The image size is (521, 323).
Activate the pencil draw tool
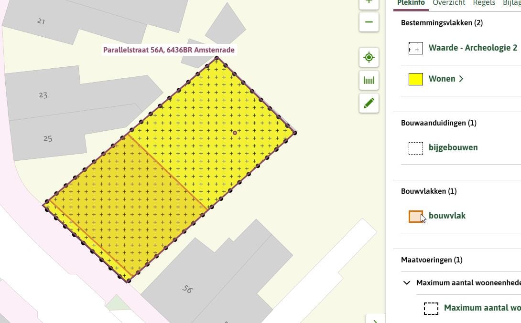click(x=369, y=103)
